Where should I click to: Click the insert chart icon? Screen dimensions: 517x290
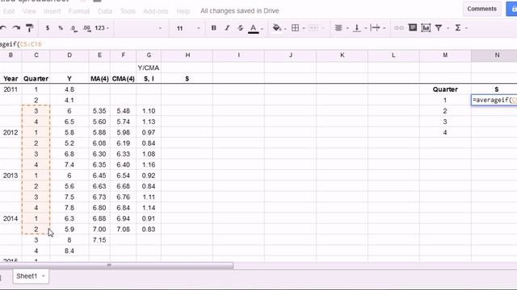point(426,28)
